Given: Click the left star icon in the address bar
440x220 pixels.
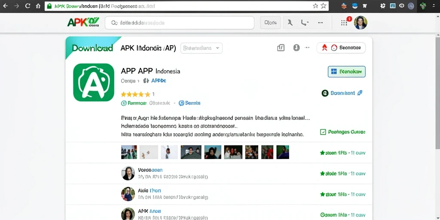Looking at the screenshot, I should click(x=315, y=6).
